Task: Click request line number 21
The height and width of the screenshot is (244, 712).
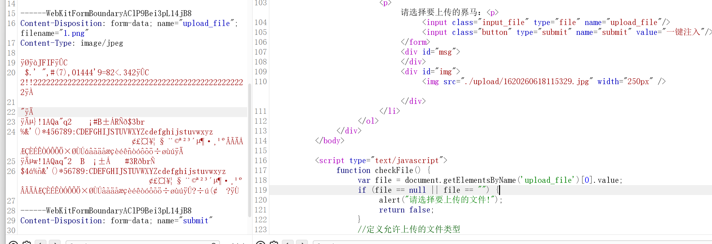Action: tap(11, 102)
